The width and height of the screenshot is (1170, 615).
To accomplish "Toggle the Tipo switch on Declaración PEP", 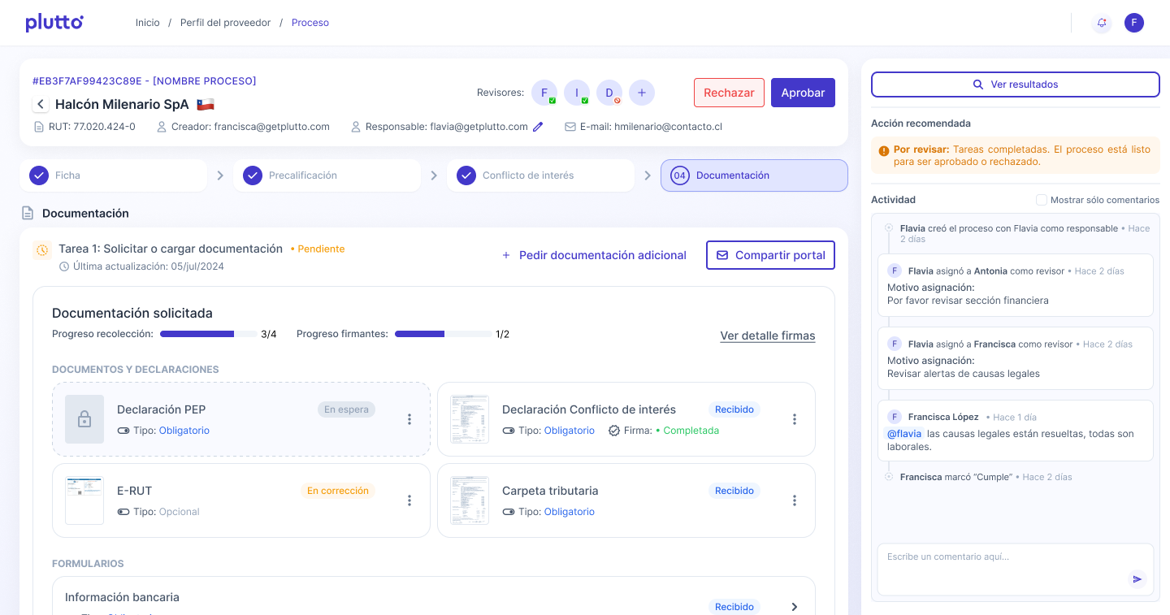I will (123, 431).
